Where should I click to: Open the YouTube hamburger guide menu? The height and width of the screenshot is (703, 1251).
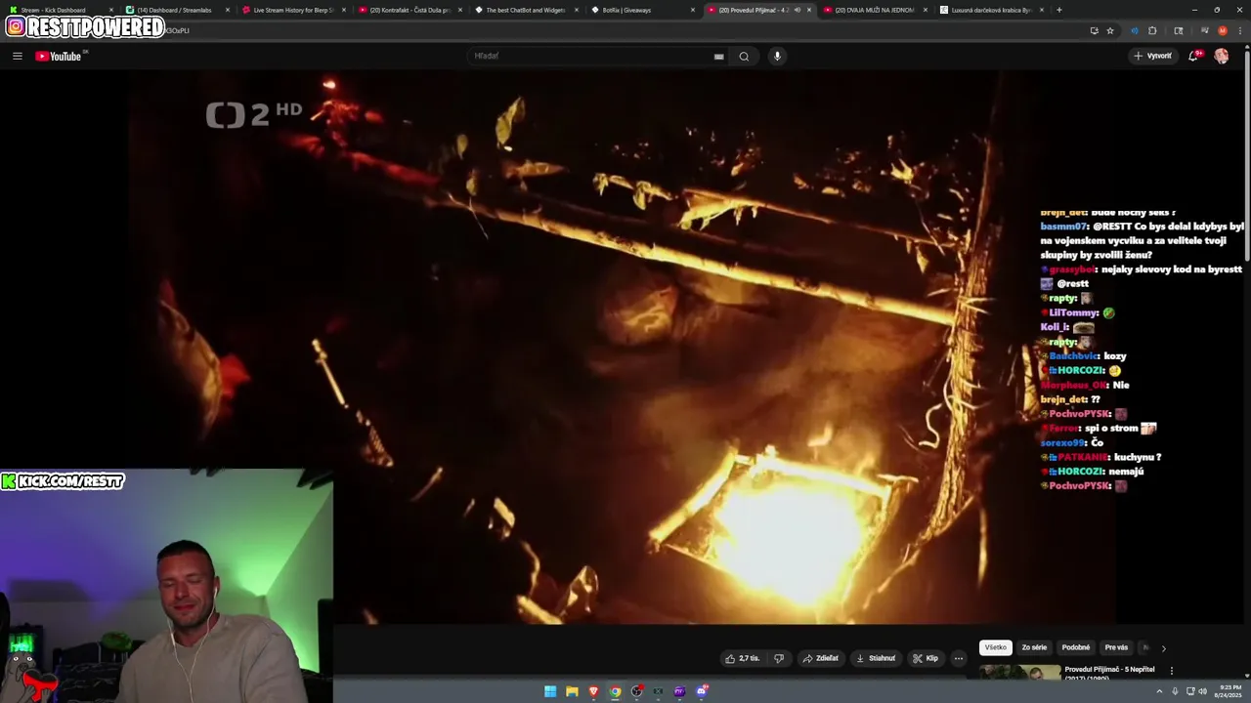coord(18,56)
